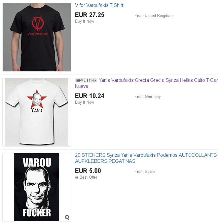The image size is (218, 223).
Task: Click the magnifier zoom icon on sticker image
Action: coord(67,218)
